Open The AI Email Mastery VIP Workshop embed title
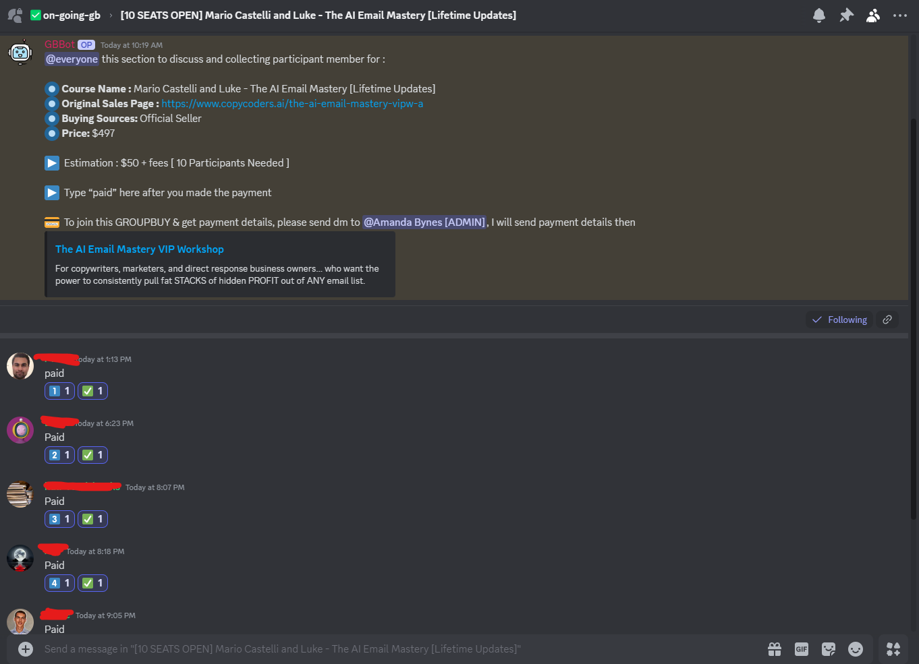 (140, 249)
